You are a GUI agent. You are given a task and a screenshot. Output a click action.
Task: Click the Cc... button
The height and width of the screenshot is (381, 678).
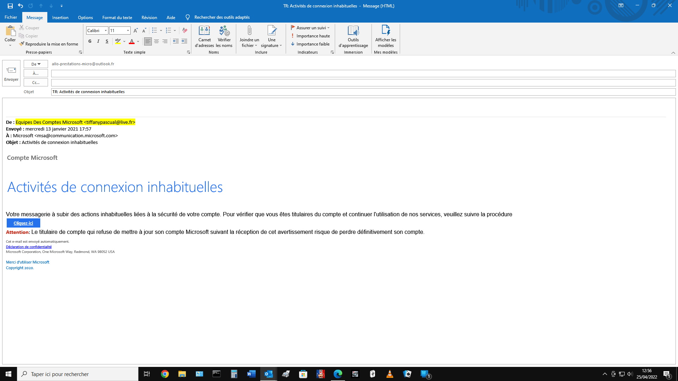tap(36, 83)
